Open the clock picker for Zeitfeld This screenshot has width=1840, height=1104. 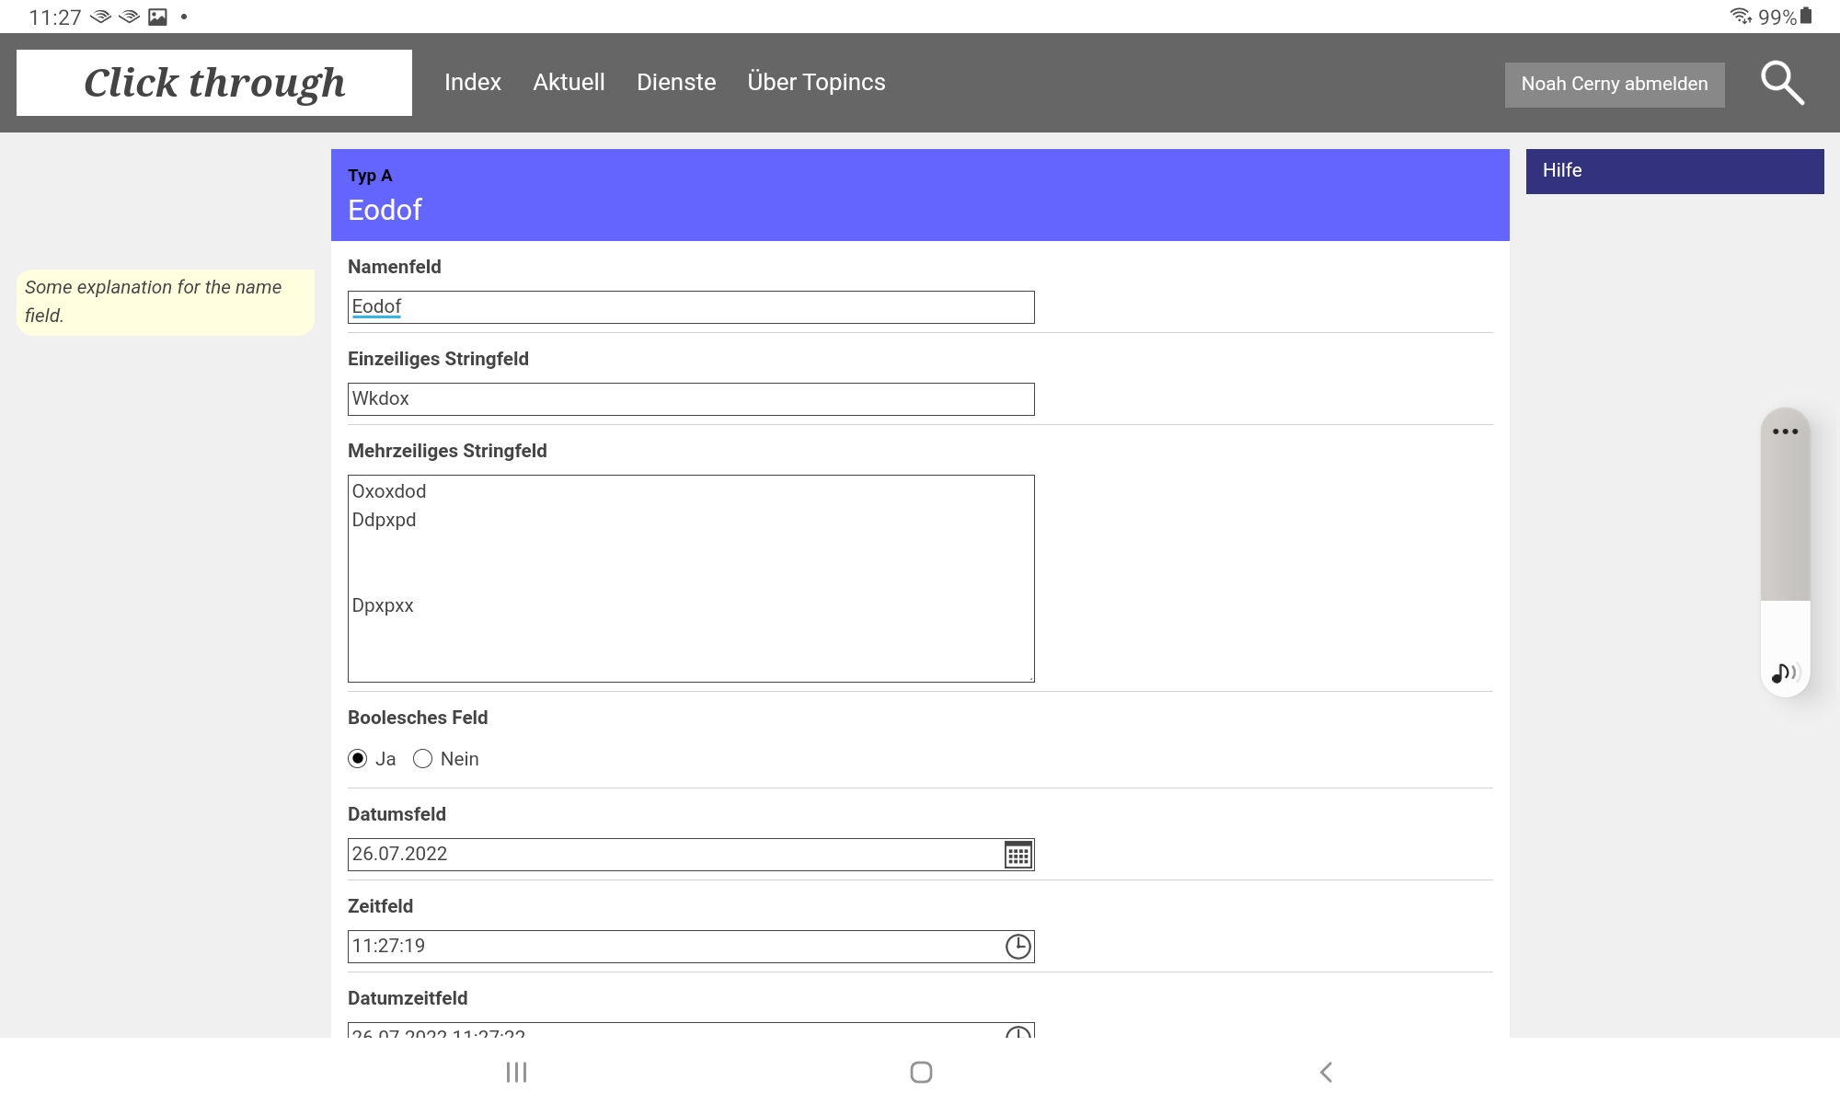(x=1018, y=947)
